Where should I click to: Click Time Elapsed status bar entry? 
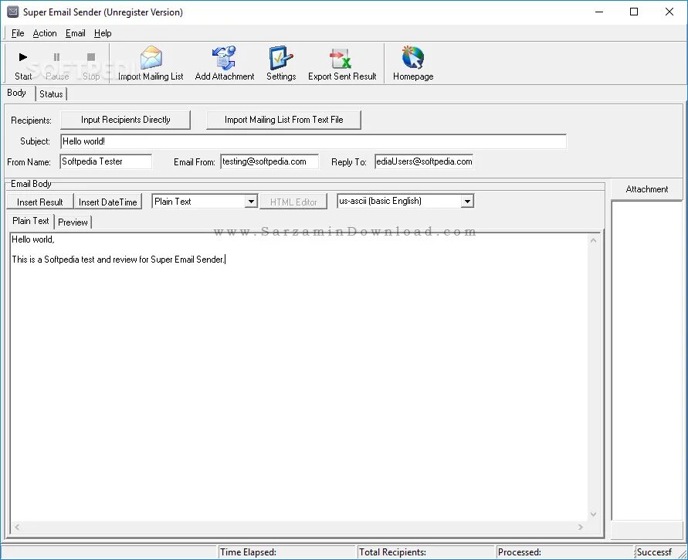286,552
